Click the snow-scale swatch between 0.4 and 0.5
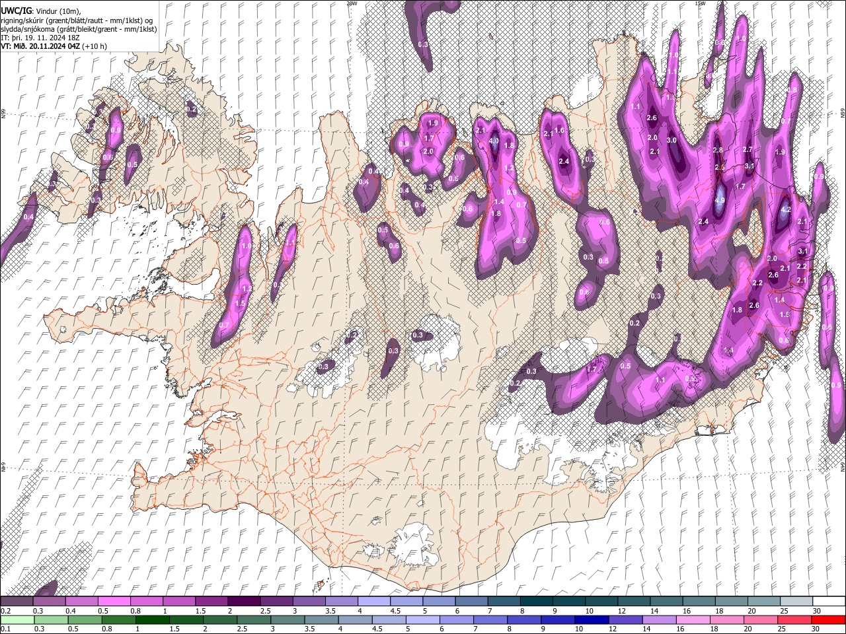Image resolution: width=846 pixels, height=634 pixels. (x=82, y=602)
